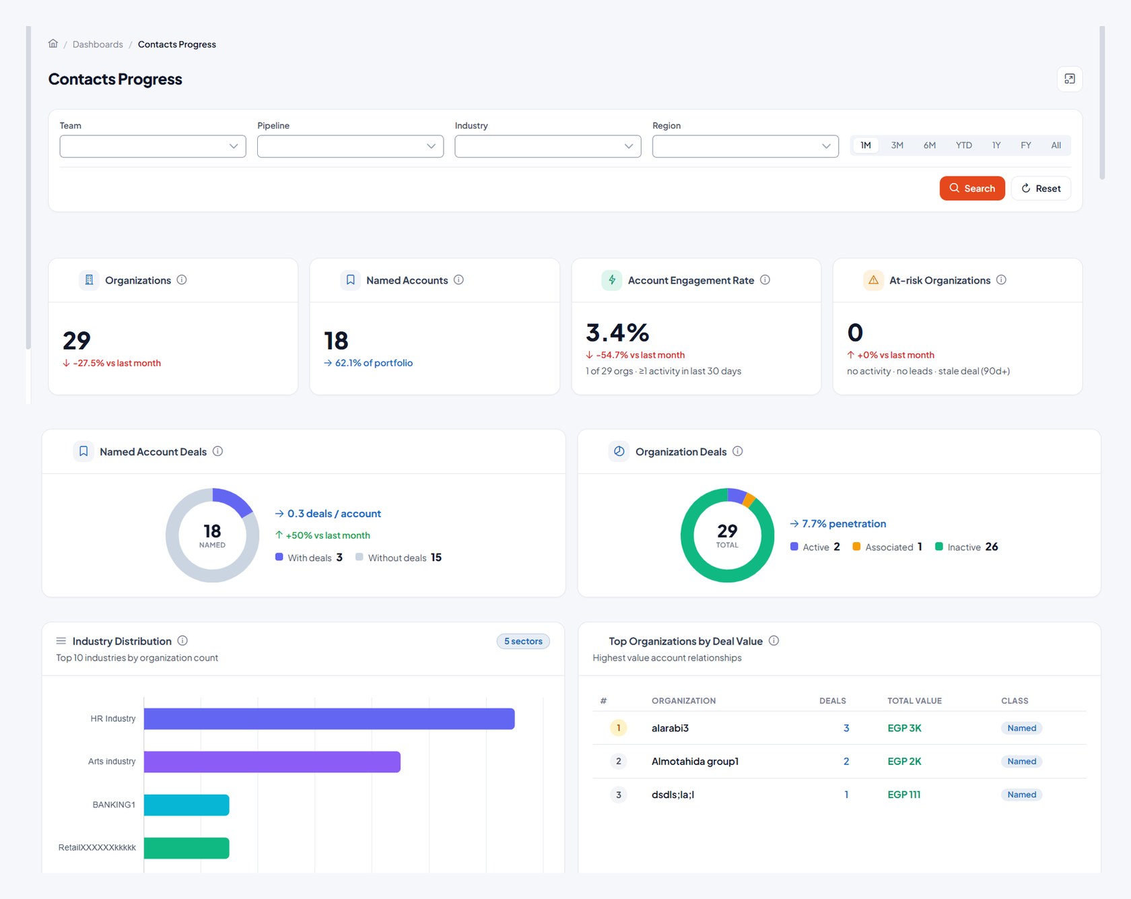This screenshot has height=899, width=1131.
Task: Open the Industry filter dropdown
Action: (548, 146)
